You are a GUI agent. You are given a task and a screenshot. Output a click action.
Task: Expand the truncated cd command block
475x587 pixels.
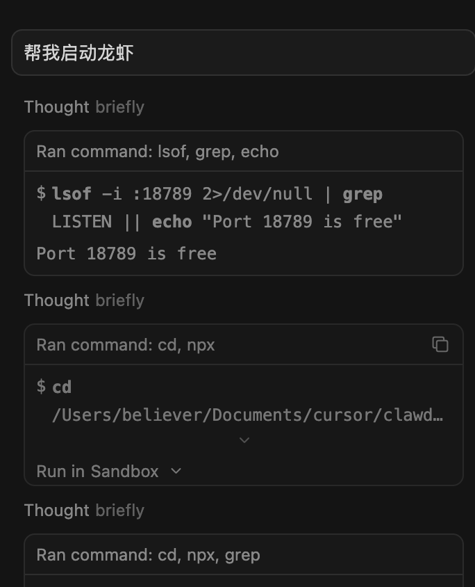coord(244,440)
